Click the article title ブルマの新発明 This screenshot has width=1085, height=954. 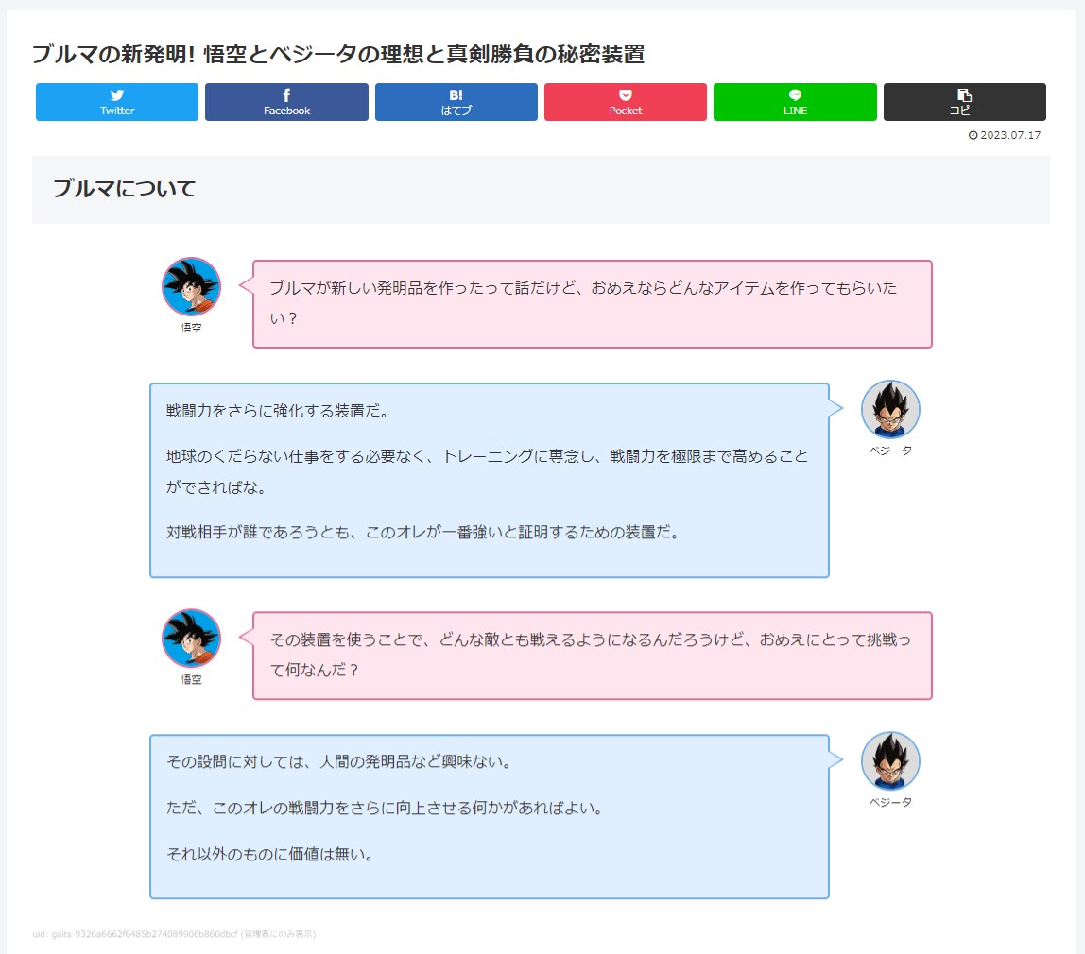338,54
